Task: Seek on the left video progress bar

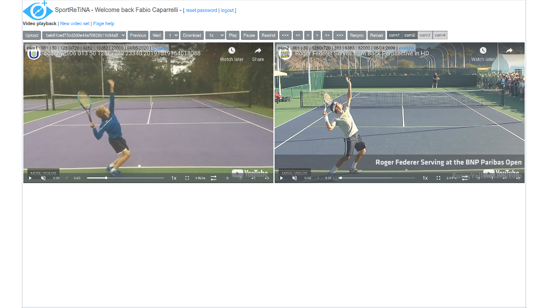Action: tap(125, 178)
